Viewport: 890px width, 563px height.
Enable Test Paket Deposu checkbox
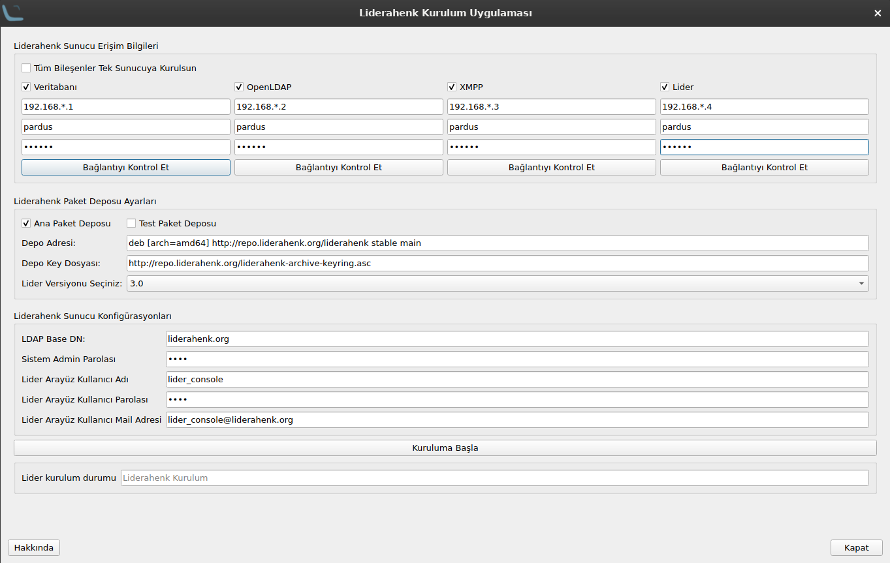pyautogui.click(x=131, y=223)
